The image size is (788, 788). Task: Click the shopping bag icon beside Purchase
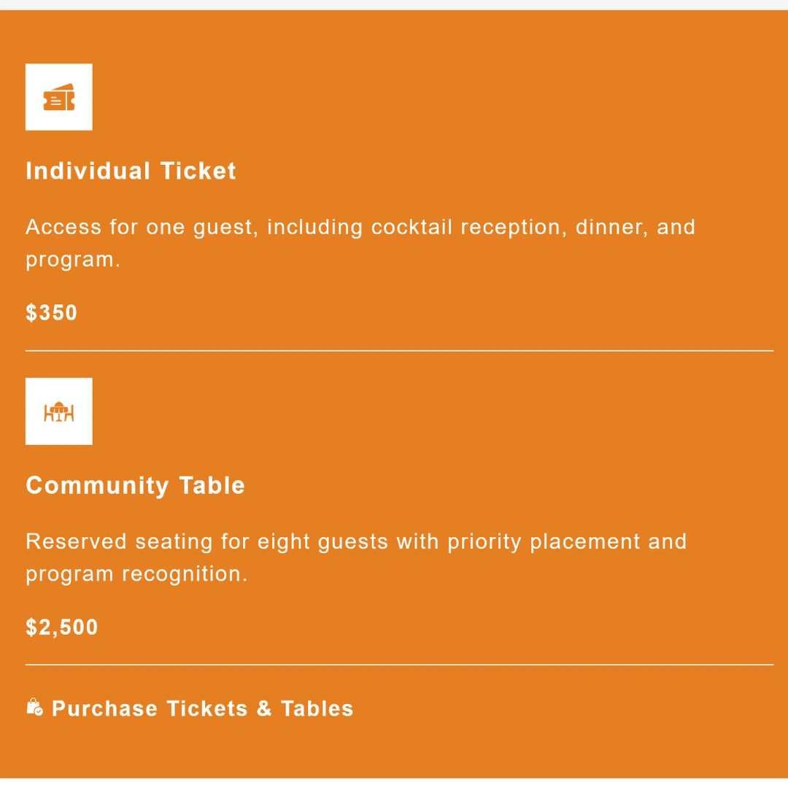34,707
